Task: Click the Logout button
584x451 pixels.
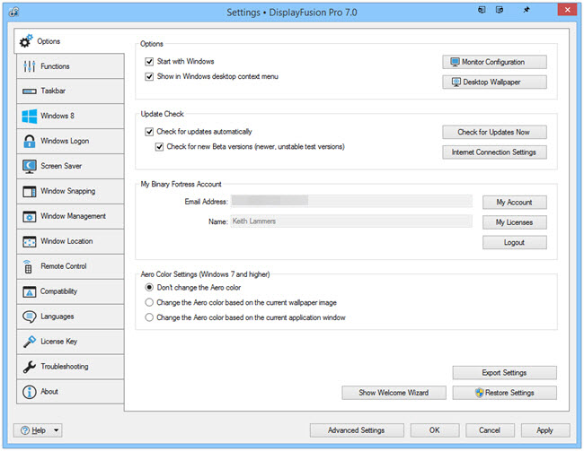Action: coord(515,243)
